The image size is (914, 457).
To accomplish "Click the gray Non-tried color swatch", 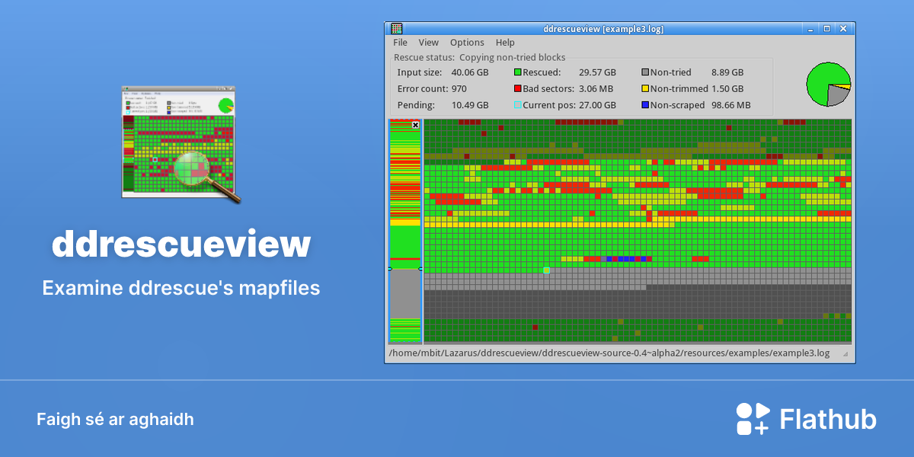I will click(645, 72).
